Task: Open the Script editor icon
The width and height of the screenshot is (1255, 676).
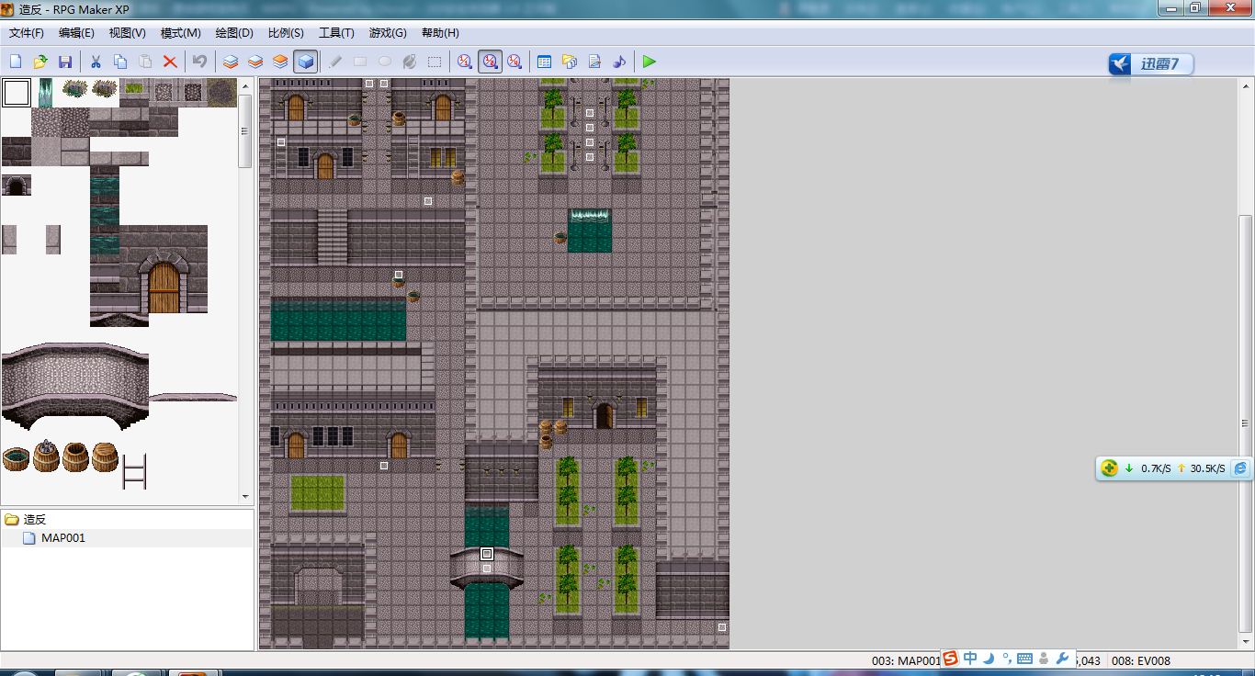Action: [x=594, y=62]
